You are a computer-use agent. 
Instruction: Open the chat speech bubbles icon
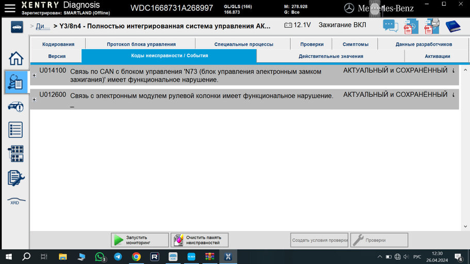click(x=390, y=26)
